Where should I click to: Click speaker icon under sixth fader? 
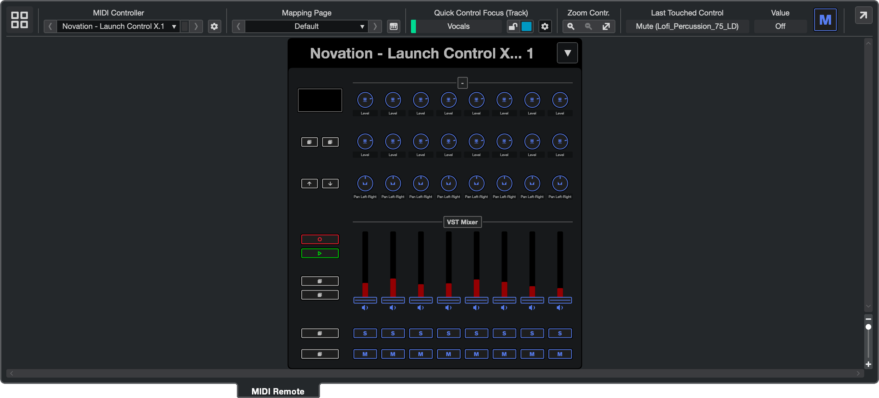504,308
